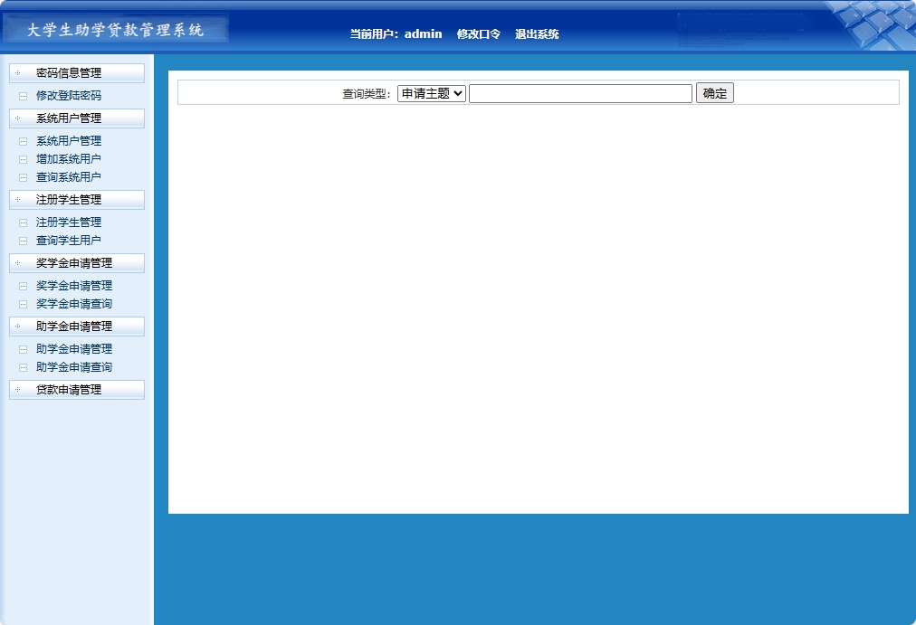Open 查询系统用户 from the sidebar
The image size is (916, 625).
67,176
